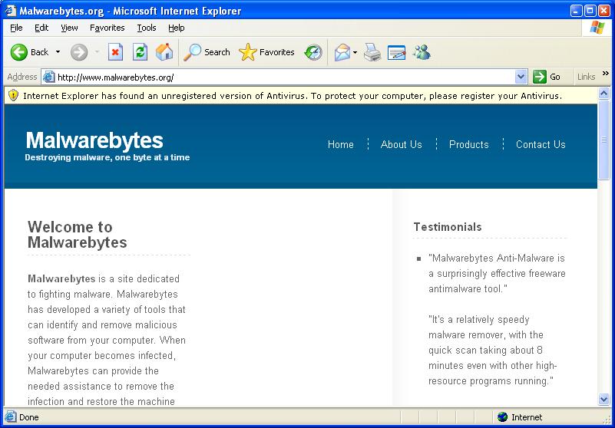This screenshot has height=428, width=615.
Task: Click the Edit page toolbar icon
Action: point(396,52)
